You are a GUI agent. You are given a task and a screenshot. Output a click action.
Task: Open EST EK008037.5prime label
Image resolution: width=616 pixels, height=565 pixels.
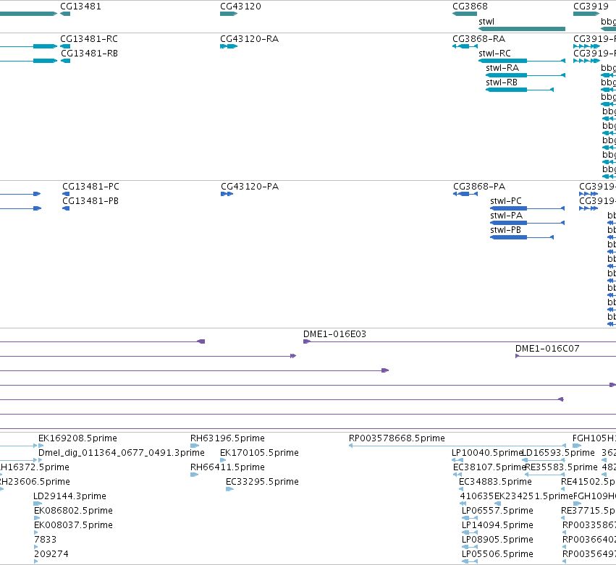73,525
